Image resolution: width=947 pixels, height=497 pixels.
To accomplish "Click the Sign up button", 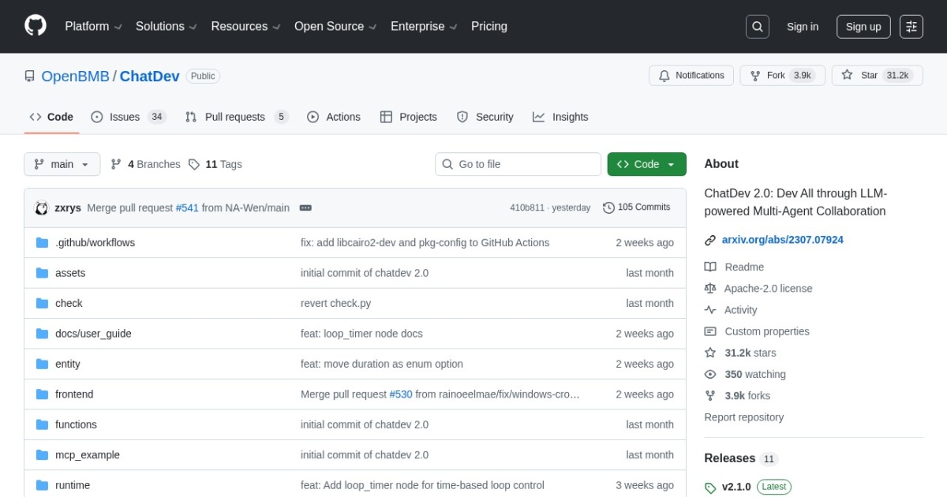I will 863,26.
